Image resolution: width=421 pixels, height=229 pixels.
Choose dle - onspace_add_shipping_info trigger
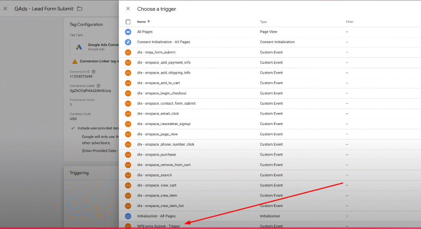click(164, 73)
